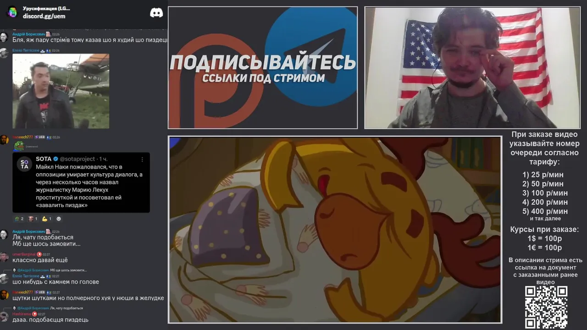The width and height of the screenshot is (587, 330).
Task: Click the exchange rate '1$ = 100р'
Action: click(544, 239)
